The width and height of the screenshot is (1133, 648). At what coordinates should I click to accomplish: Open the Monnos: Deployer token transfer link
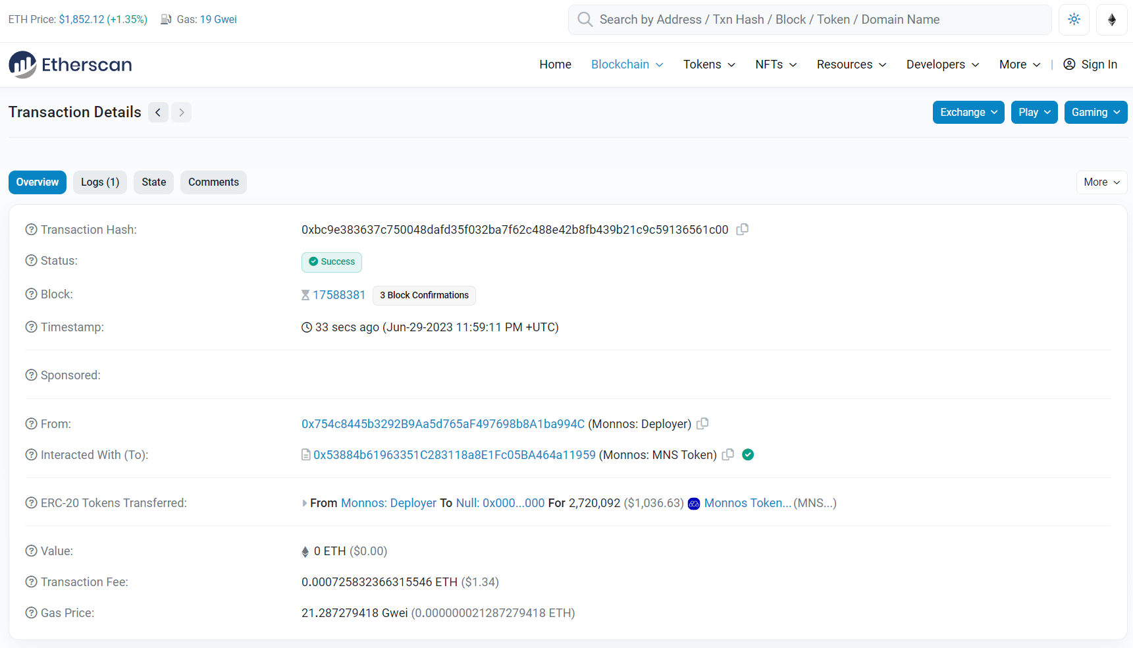(x=388, y=502)
